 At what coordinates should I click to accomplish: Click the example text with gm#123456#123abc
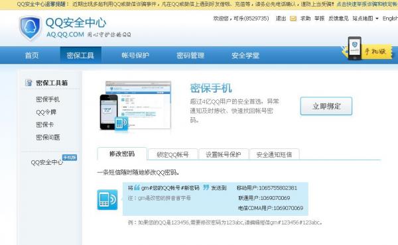point(225,222)
